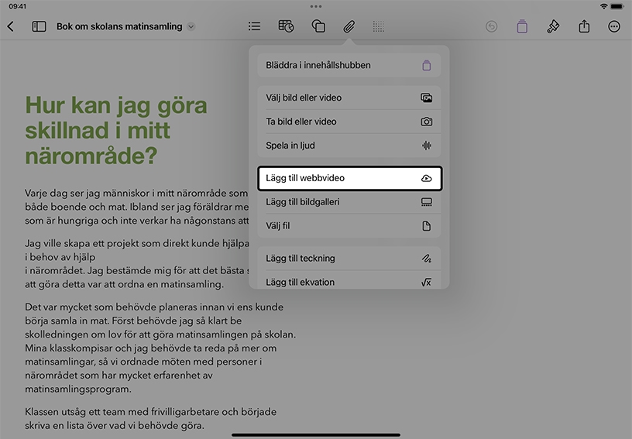Tap the home indicator bar

tap(316, 435)
